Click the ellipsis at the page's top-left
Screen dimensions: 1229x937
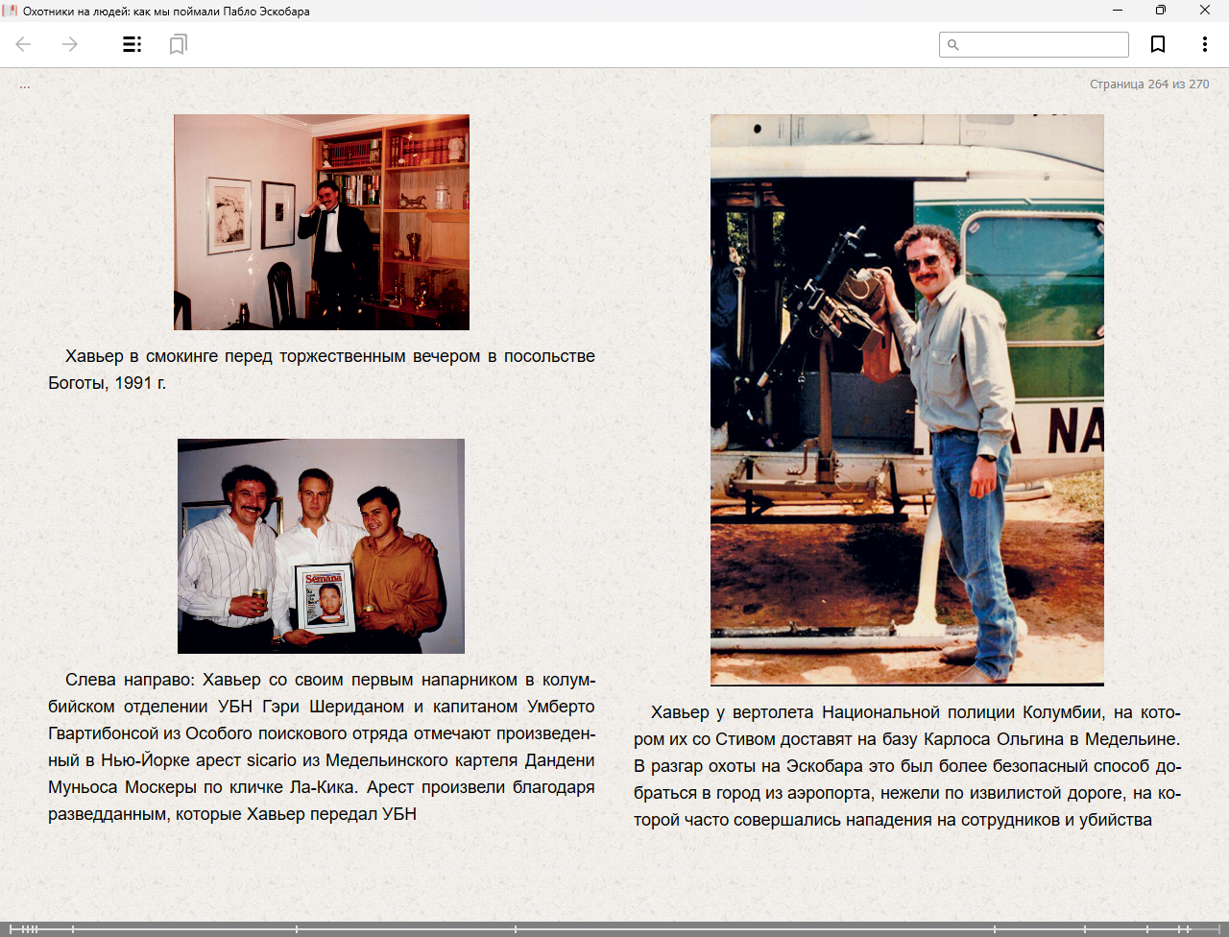pyautogui.click(x=25, y=85)
